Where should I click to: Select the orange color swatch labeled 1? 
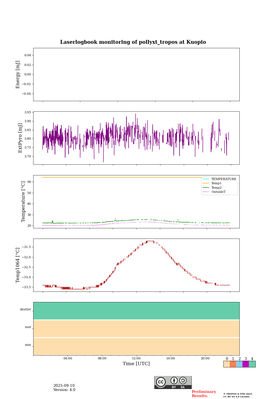click(x=233, y=364)
